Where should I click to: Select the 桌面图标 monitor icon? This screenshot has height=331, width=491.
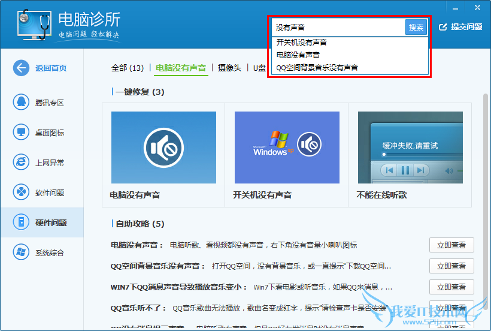(x=21, y=133)
